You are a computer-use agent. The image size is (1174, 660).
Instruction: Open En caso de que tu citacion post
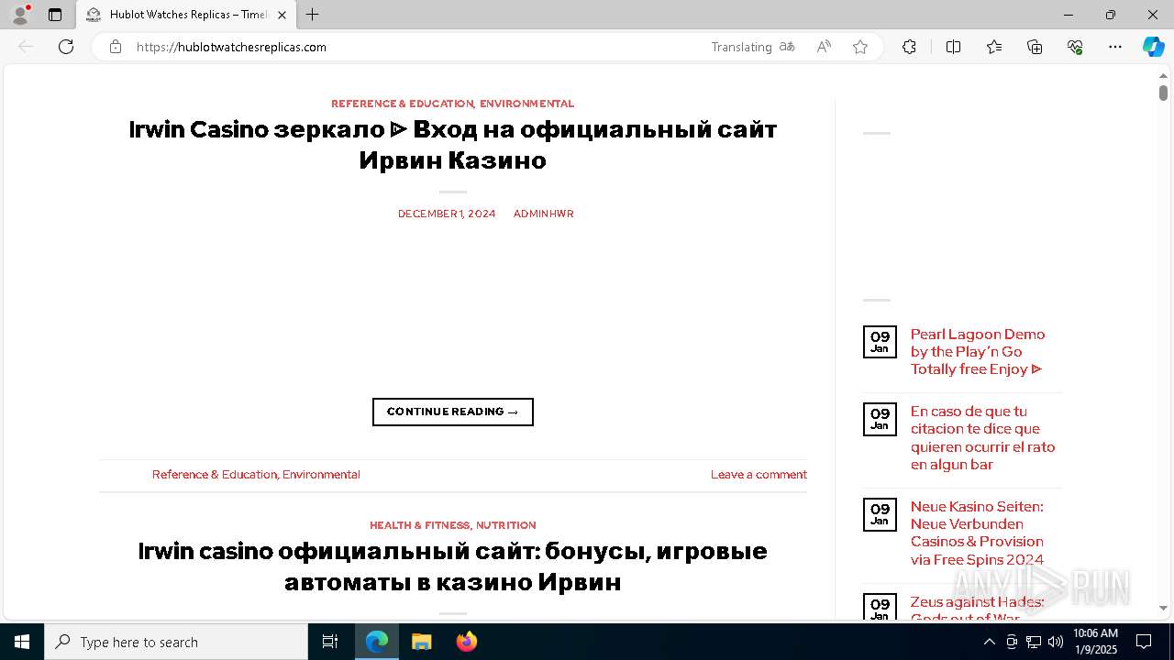point(983,438)
